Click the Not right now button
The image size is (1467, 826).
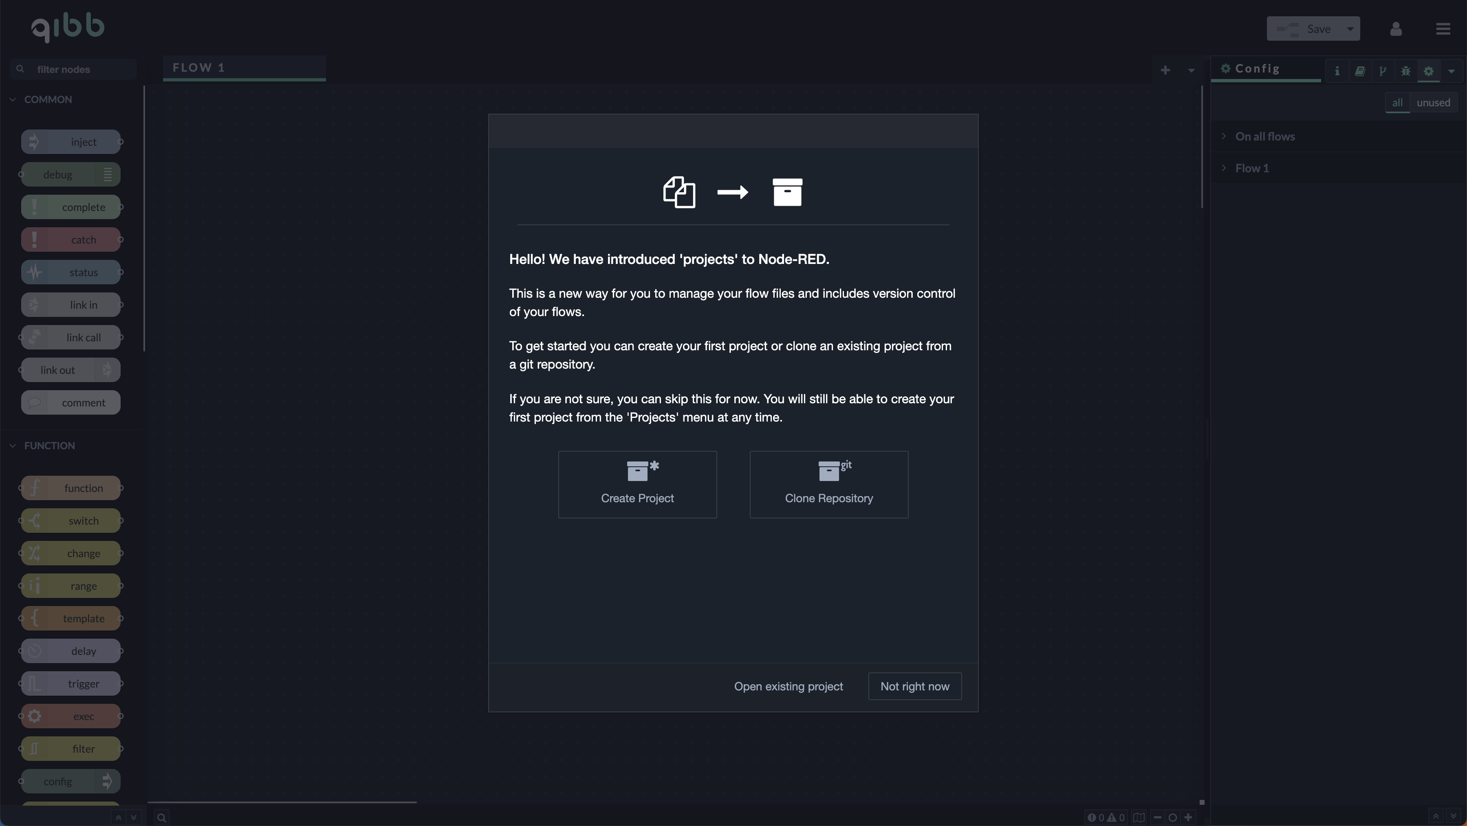coord(914,686)
